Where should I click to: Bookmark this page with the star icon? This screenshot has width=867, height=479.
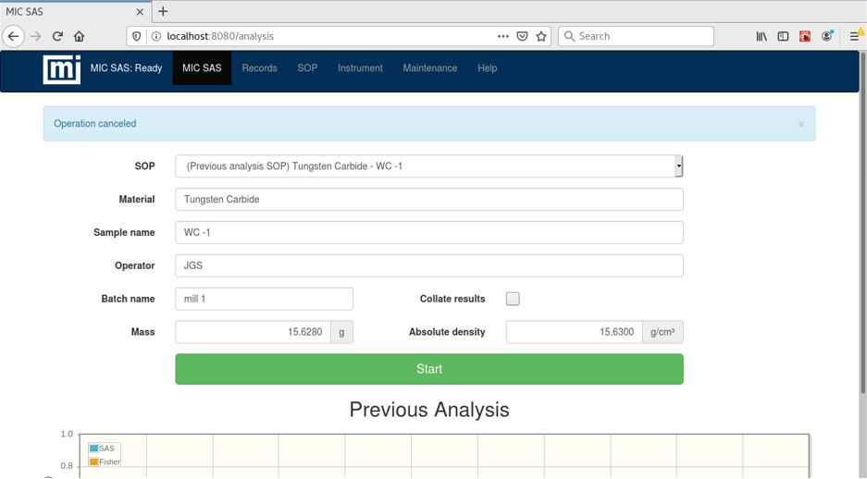pyautogui.click(x=542, y=36)
